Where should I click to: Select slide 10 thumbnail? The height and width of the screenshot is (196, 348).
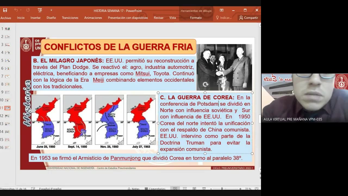(x=7, y=100)
